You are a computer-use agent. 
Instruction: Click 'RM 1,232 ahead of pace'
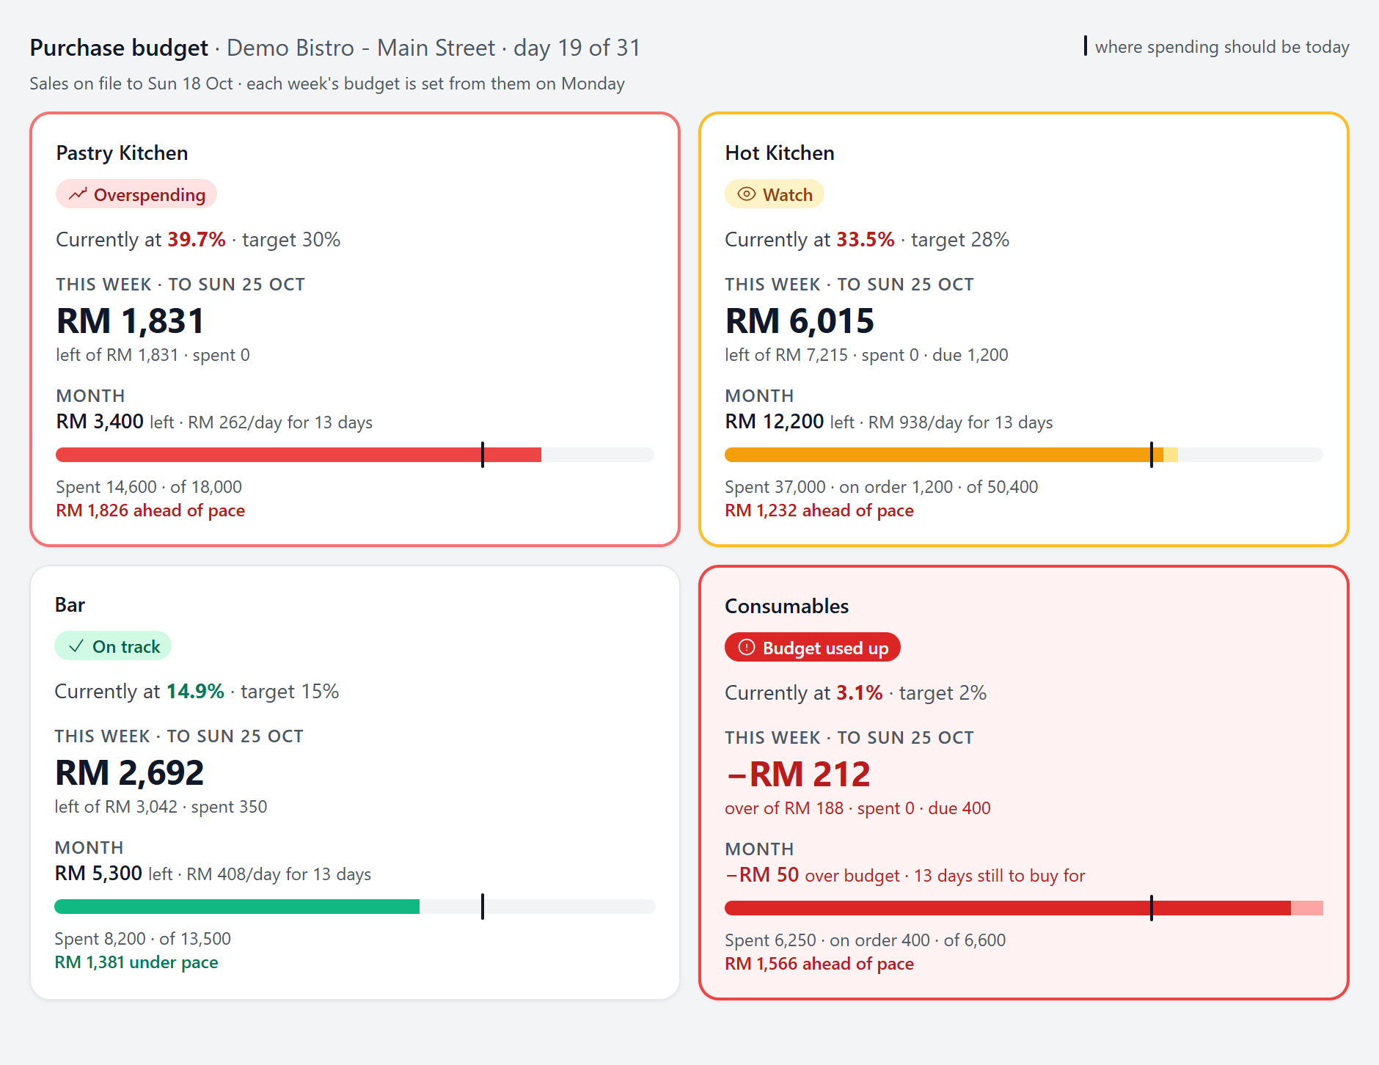pyautogui.click(x=819, y=510)
